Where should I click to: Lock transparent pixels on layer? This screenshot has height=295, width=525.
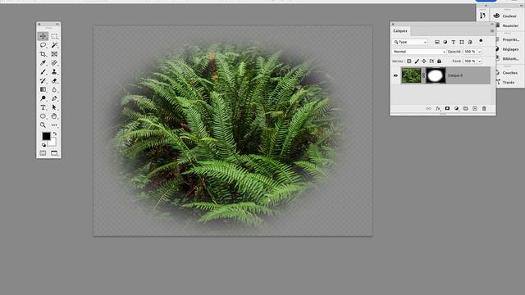409,61
